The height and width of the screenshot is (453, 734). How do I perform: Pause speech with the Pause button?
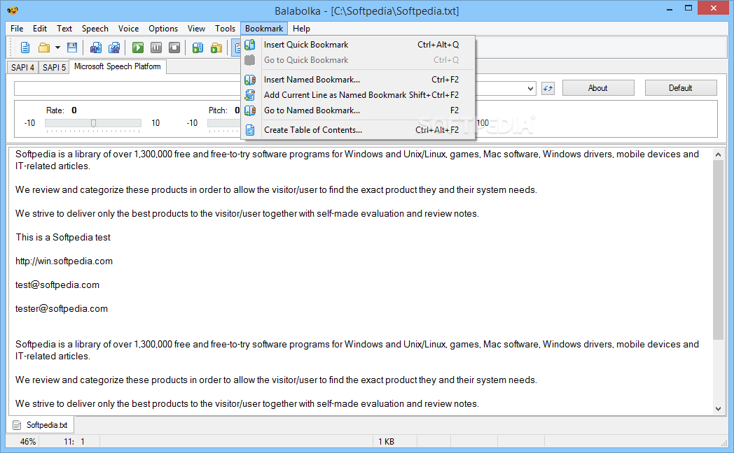156,48
